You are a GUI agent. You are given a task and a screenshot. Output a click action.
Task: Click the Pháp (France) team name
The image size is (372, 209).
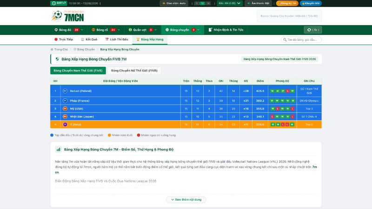click(x=80, y=101)
